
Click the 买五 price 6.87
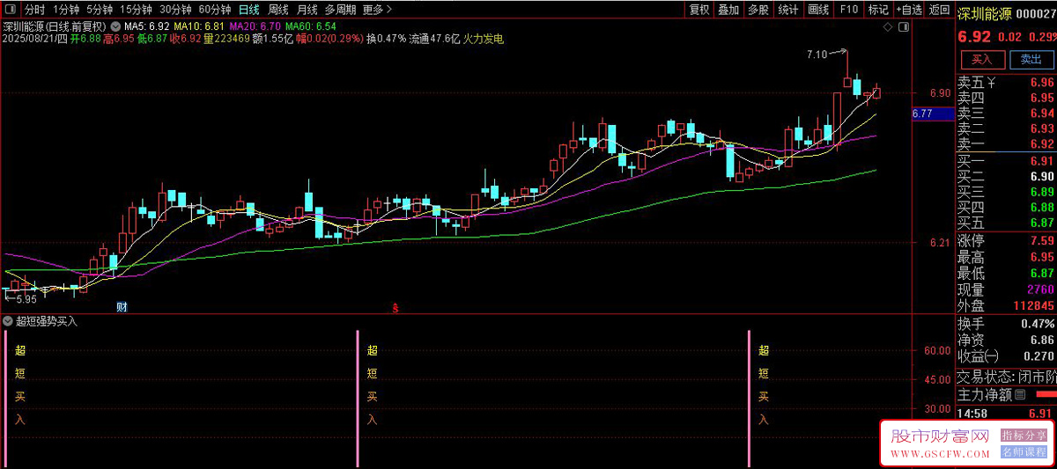click(1041, 223)
